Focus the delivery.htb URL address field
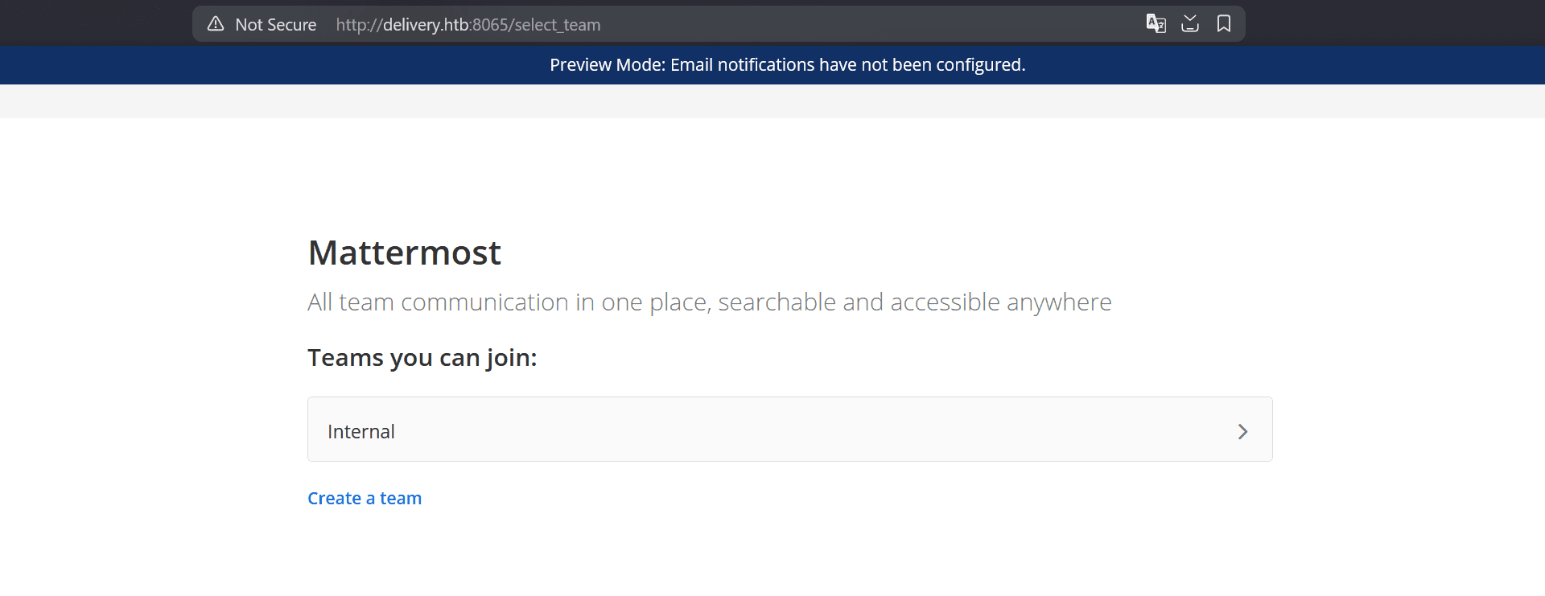The width and height of the screenshot is (1545, 596). (x=426, y=25)
